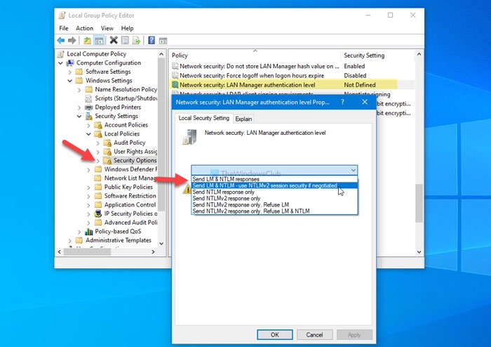Open the Action menu
Image resolution: width=491 pixels, height=347 pixels.
pos(85,29)
